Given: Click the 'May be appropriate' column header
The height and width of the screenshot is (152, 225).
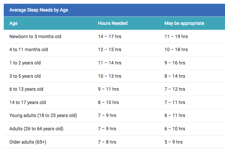Looking at the screenshot, I should click(184, 23).
